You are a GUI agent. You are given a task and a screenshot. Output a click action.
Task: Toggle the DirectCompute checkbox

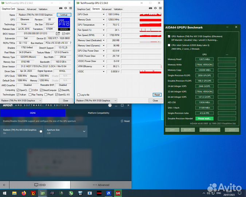pos(41,90)
